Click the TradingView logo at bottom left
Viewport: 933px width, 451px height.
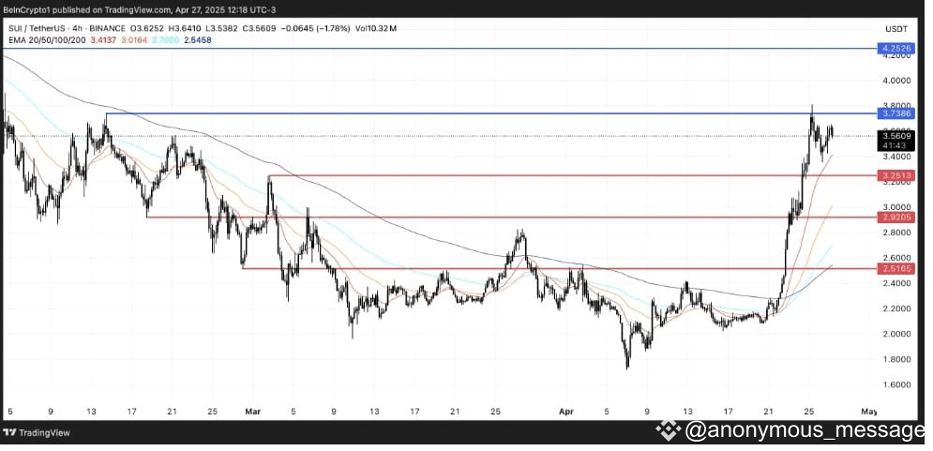pyautogui.click(x=36, y=432)
